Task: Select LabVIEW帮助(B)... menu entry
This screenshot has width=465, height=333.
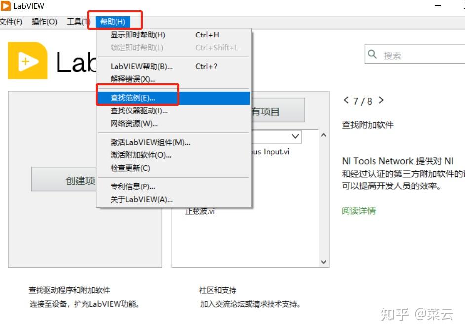Action: (174, 67)
